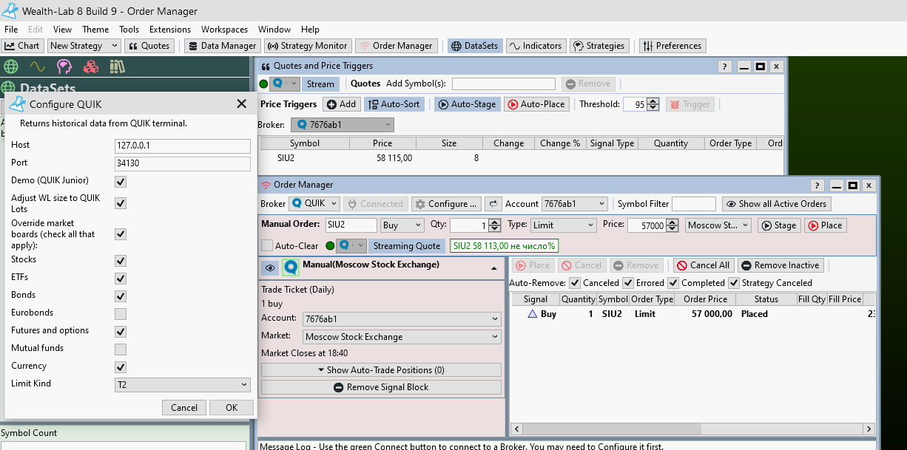Open the Theme menu
Viewport: 907px width, 450px height.
95,30
